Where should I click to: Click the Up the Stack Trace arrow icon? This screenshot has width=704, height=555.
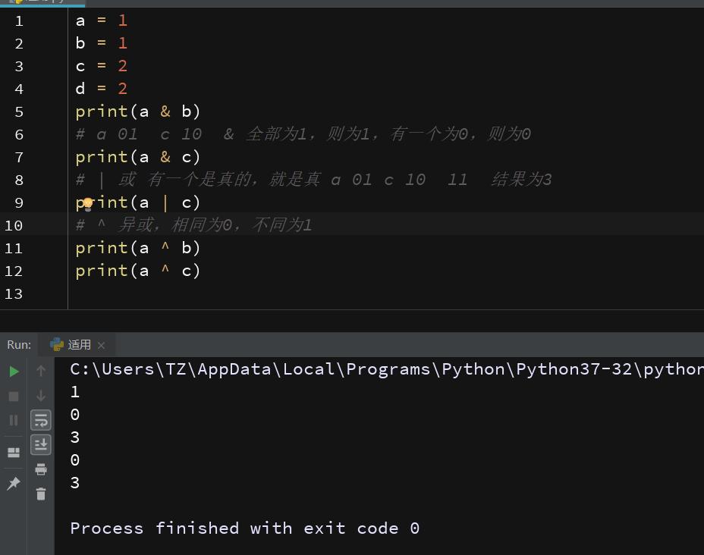pos(40,371)
